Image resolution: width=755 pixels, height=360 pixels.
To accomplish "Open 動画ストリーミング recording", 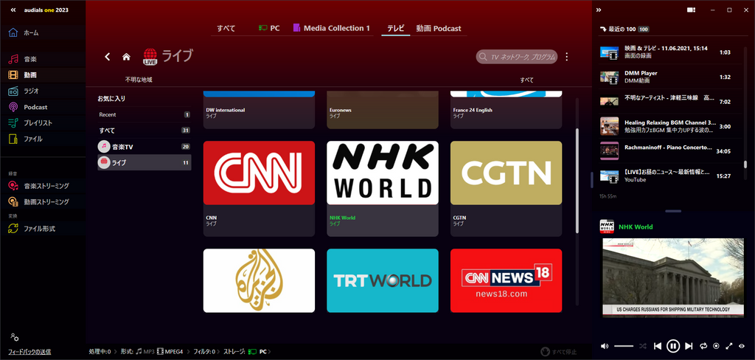I will 38,202.
